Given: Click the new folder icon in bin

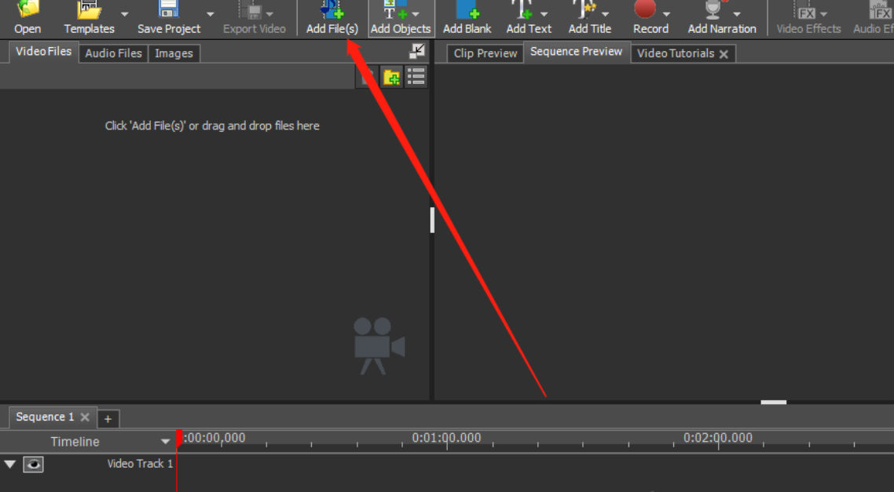Looking at the screenshot, I should [392, 77].
